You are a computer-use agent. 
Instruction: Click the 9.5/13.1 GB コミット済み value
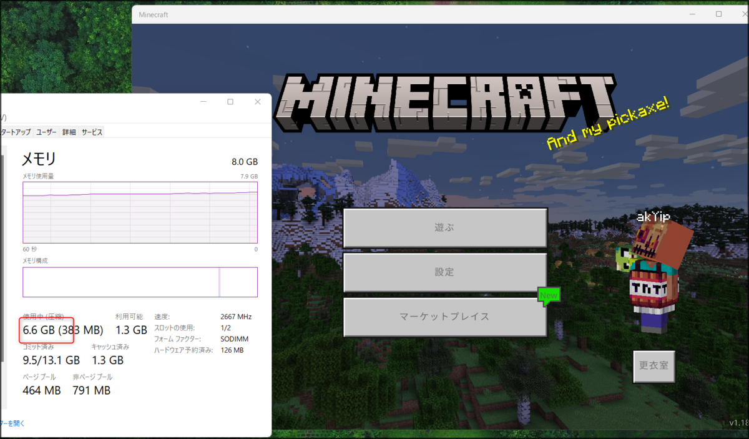click(51, 360)
